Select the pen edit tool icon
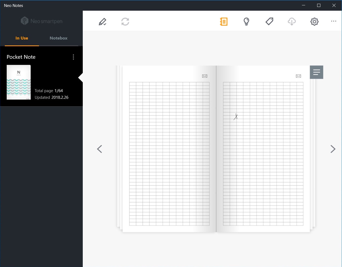The image size is (342, 267). 103,22
